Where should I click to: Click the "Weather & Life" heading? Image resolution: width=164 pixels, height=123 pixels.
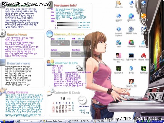point(66,63)
